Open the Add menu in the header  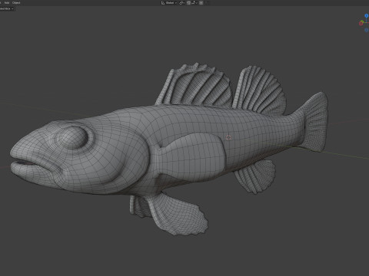pyautogui.click(x=7, y=2)
